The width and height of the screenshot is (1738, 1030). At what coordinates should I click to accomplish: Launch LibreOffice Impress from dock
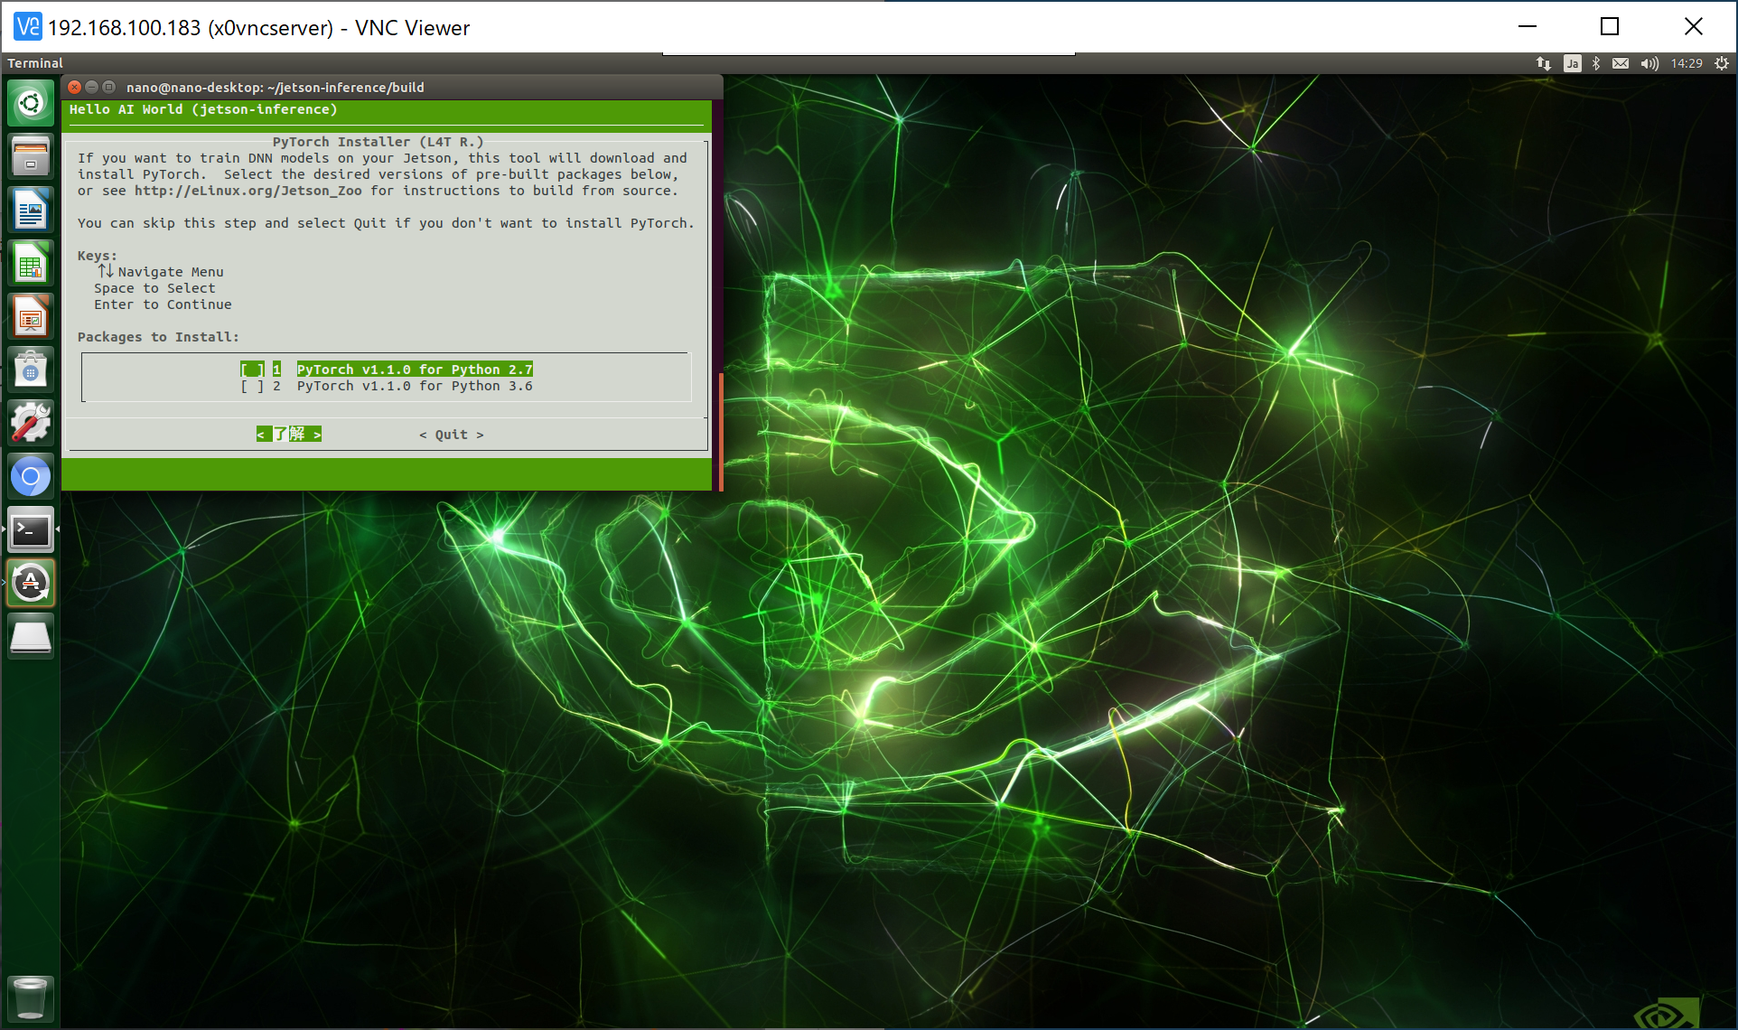pyautogui.click(x=31, y=316)
